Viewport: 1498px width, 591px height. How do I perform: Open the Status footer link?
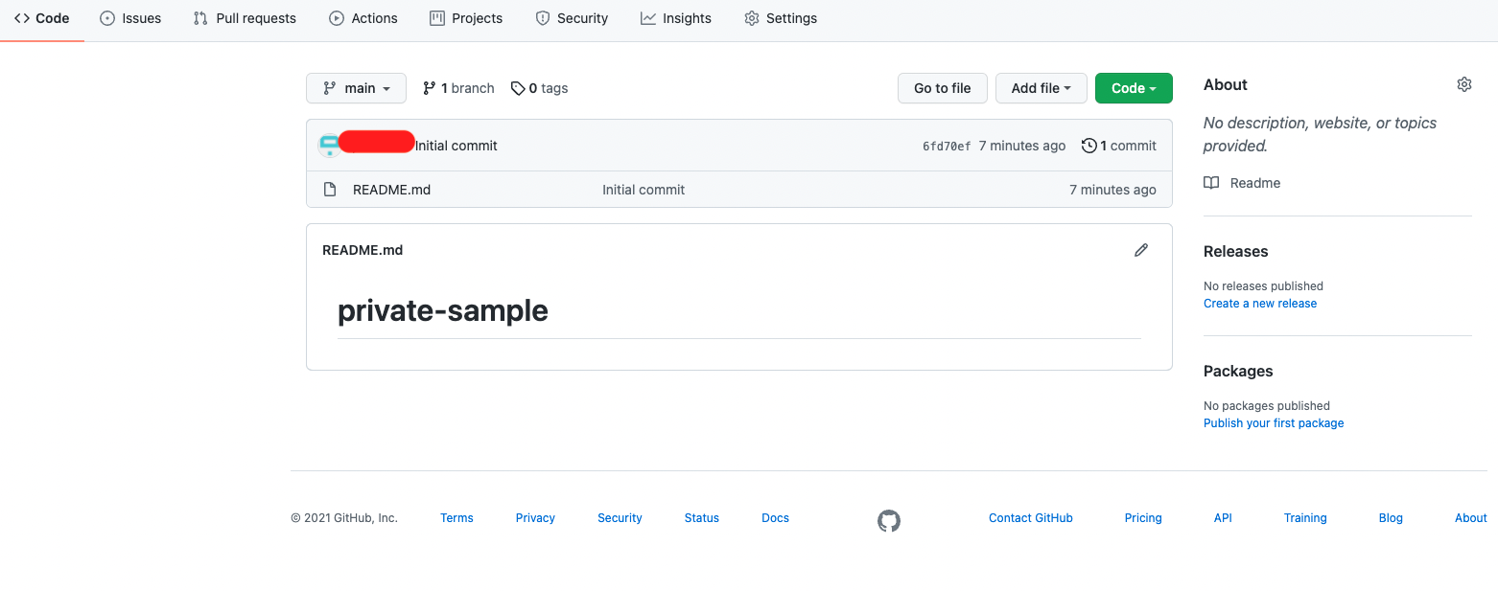click(702, 518)
